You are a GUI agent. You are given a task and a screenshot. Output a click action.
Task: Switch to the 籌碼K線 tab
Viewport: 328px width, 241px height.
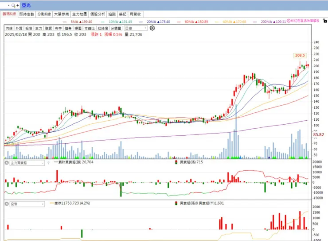tap(9, 14)
